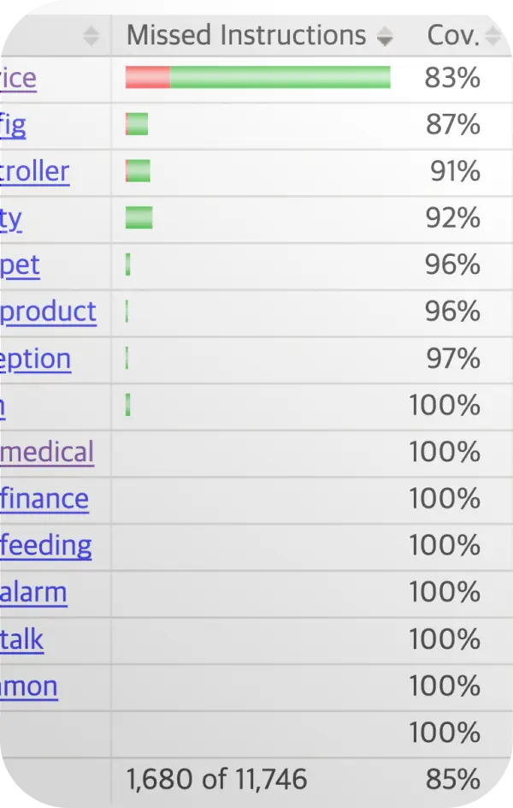Open the pet package link

(20, 266)
